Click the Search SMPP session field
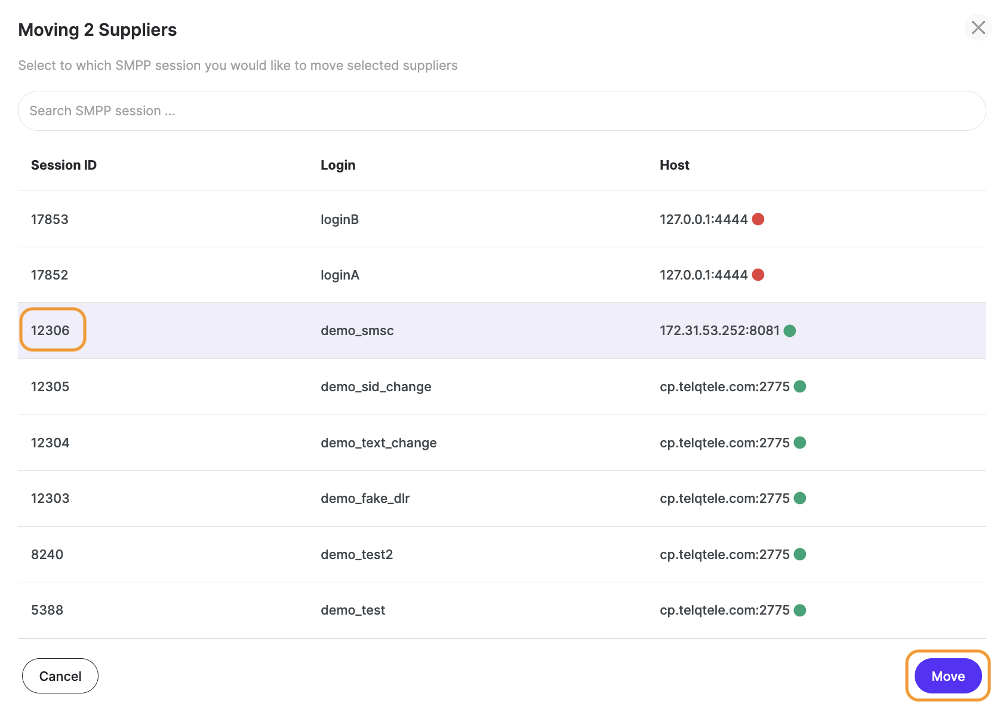Image resolution: width=1003 pixels, height=706 pixels. [x=501, y=111]
